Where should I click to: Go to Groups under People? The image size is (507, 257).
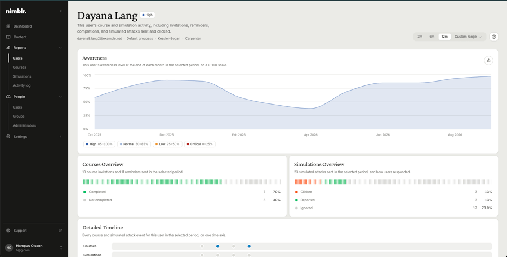pyautogui.click(x=19, y=116)
